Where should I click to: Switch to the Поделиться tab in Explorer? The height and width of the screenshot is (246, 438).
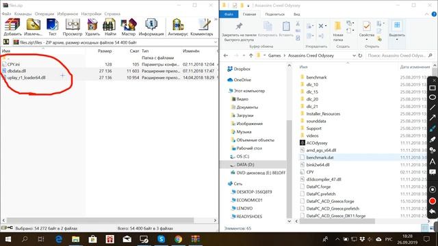(275, 14)
